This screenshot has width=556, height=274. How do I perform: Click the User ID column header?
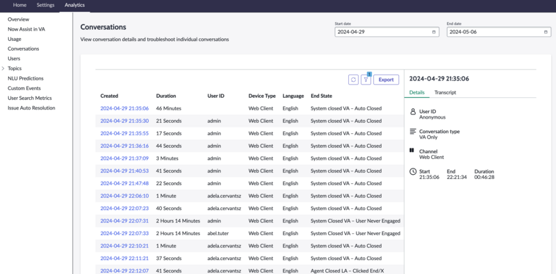216,96
